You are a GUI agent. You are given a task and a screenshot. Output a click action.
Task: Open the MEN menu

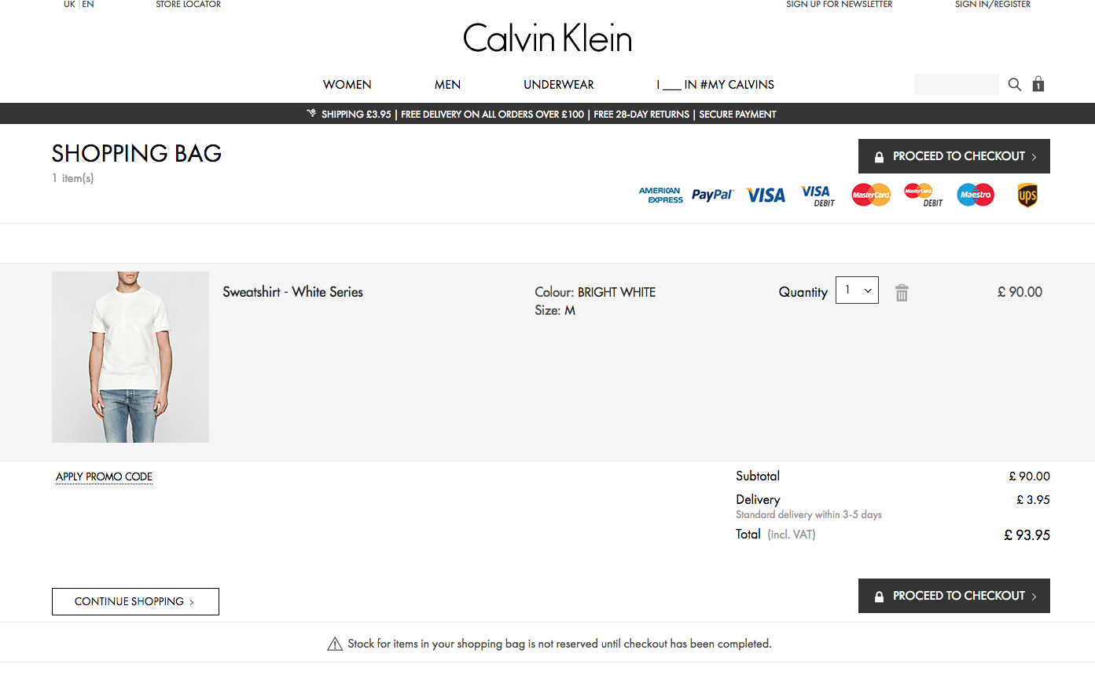447,84
